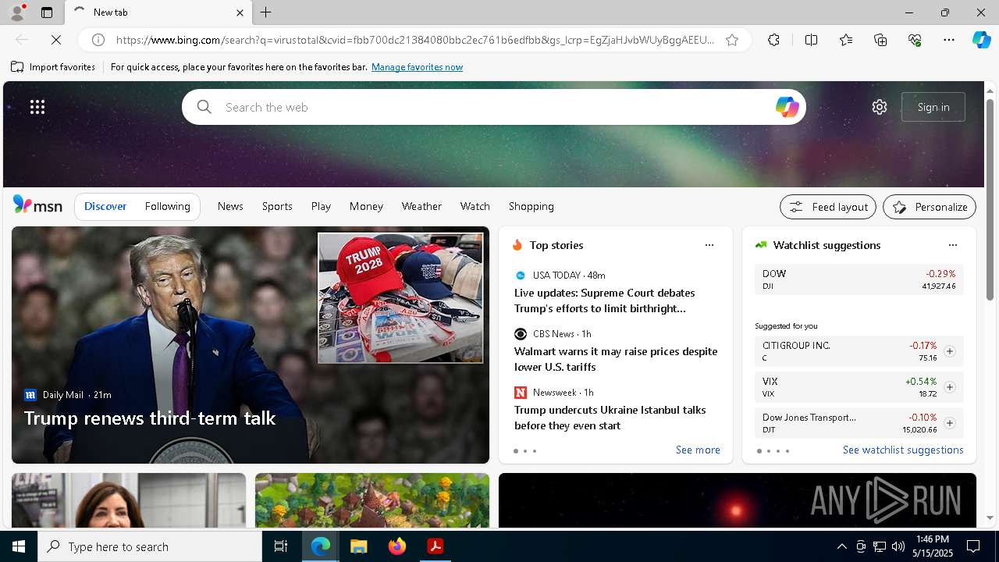Viewport: 999px width, 562px height.
Task: Open the Windows Start menu
Action: click(x=19, y=546)
